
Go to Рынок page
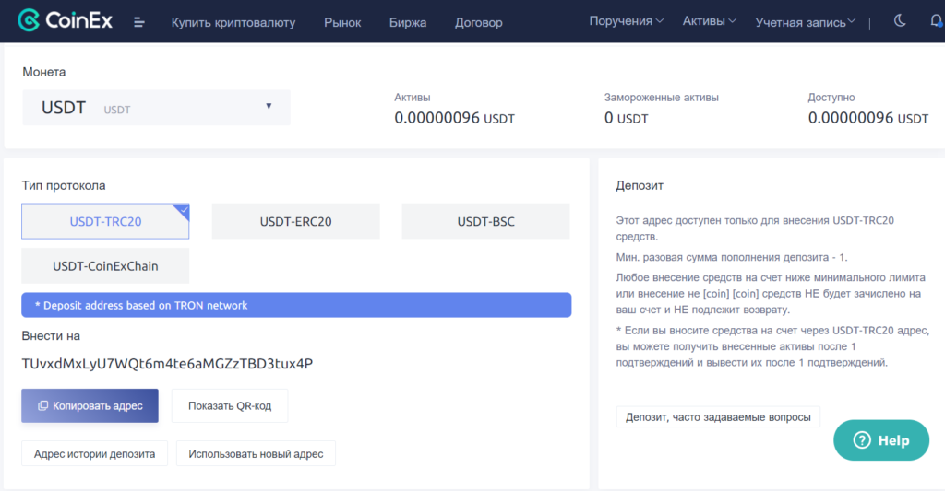click(342, 22)
